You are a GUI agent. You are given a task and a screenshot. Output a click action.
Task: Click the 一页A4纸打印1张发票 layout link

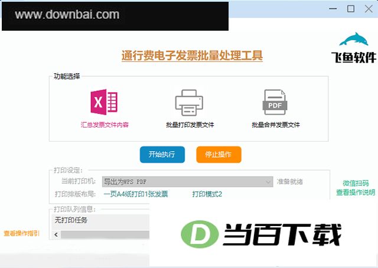pos(136,194)
